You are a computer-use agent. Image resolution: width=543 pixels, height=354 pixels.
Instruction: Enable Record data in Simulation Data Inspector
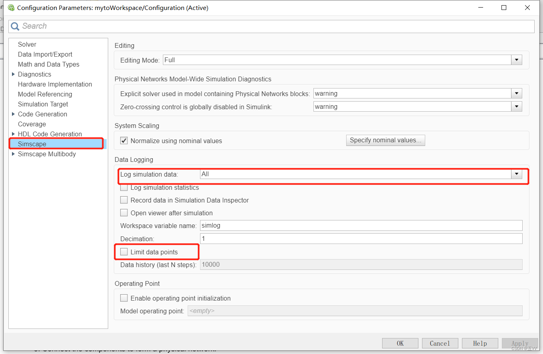(x=124, y=200)
